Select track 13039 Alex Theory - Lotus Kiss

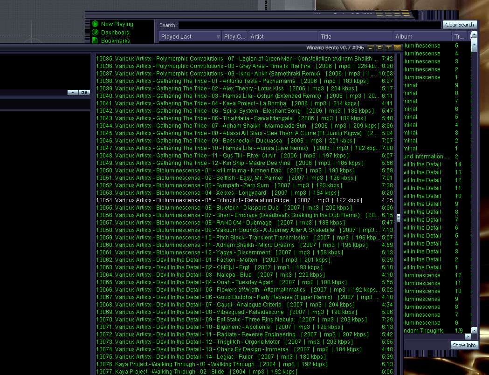pyautogui.click(x=244, y=89)
